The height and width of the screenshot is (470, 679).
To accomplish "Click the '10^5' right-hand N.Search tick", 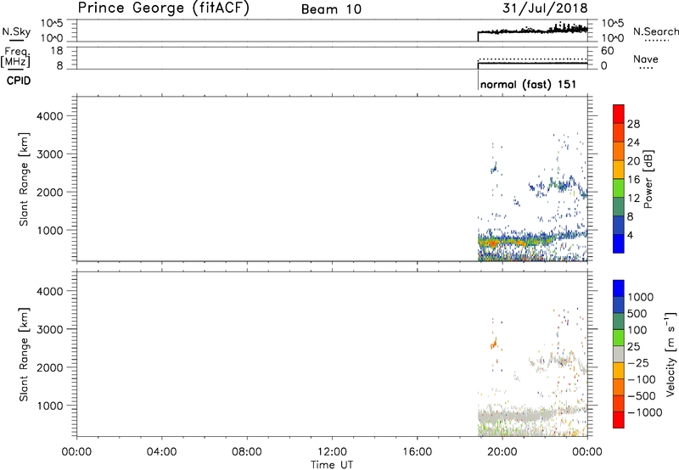I will coord(613,24).
